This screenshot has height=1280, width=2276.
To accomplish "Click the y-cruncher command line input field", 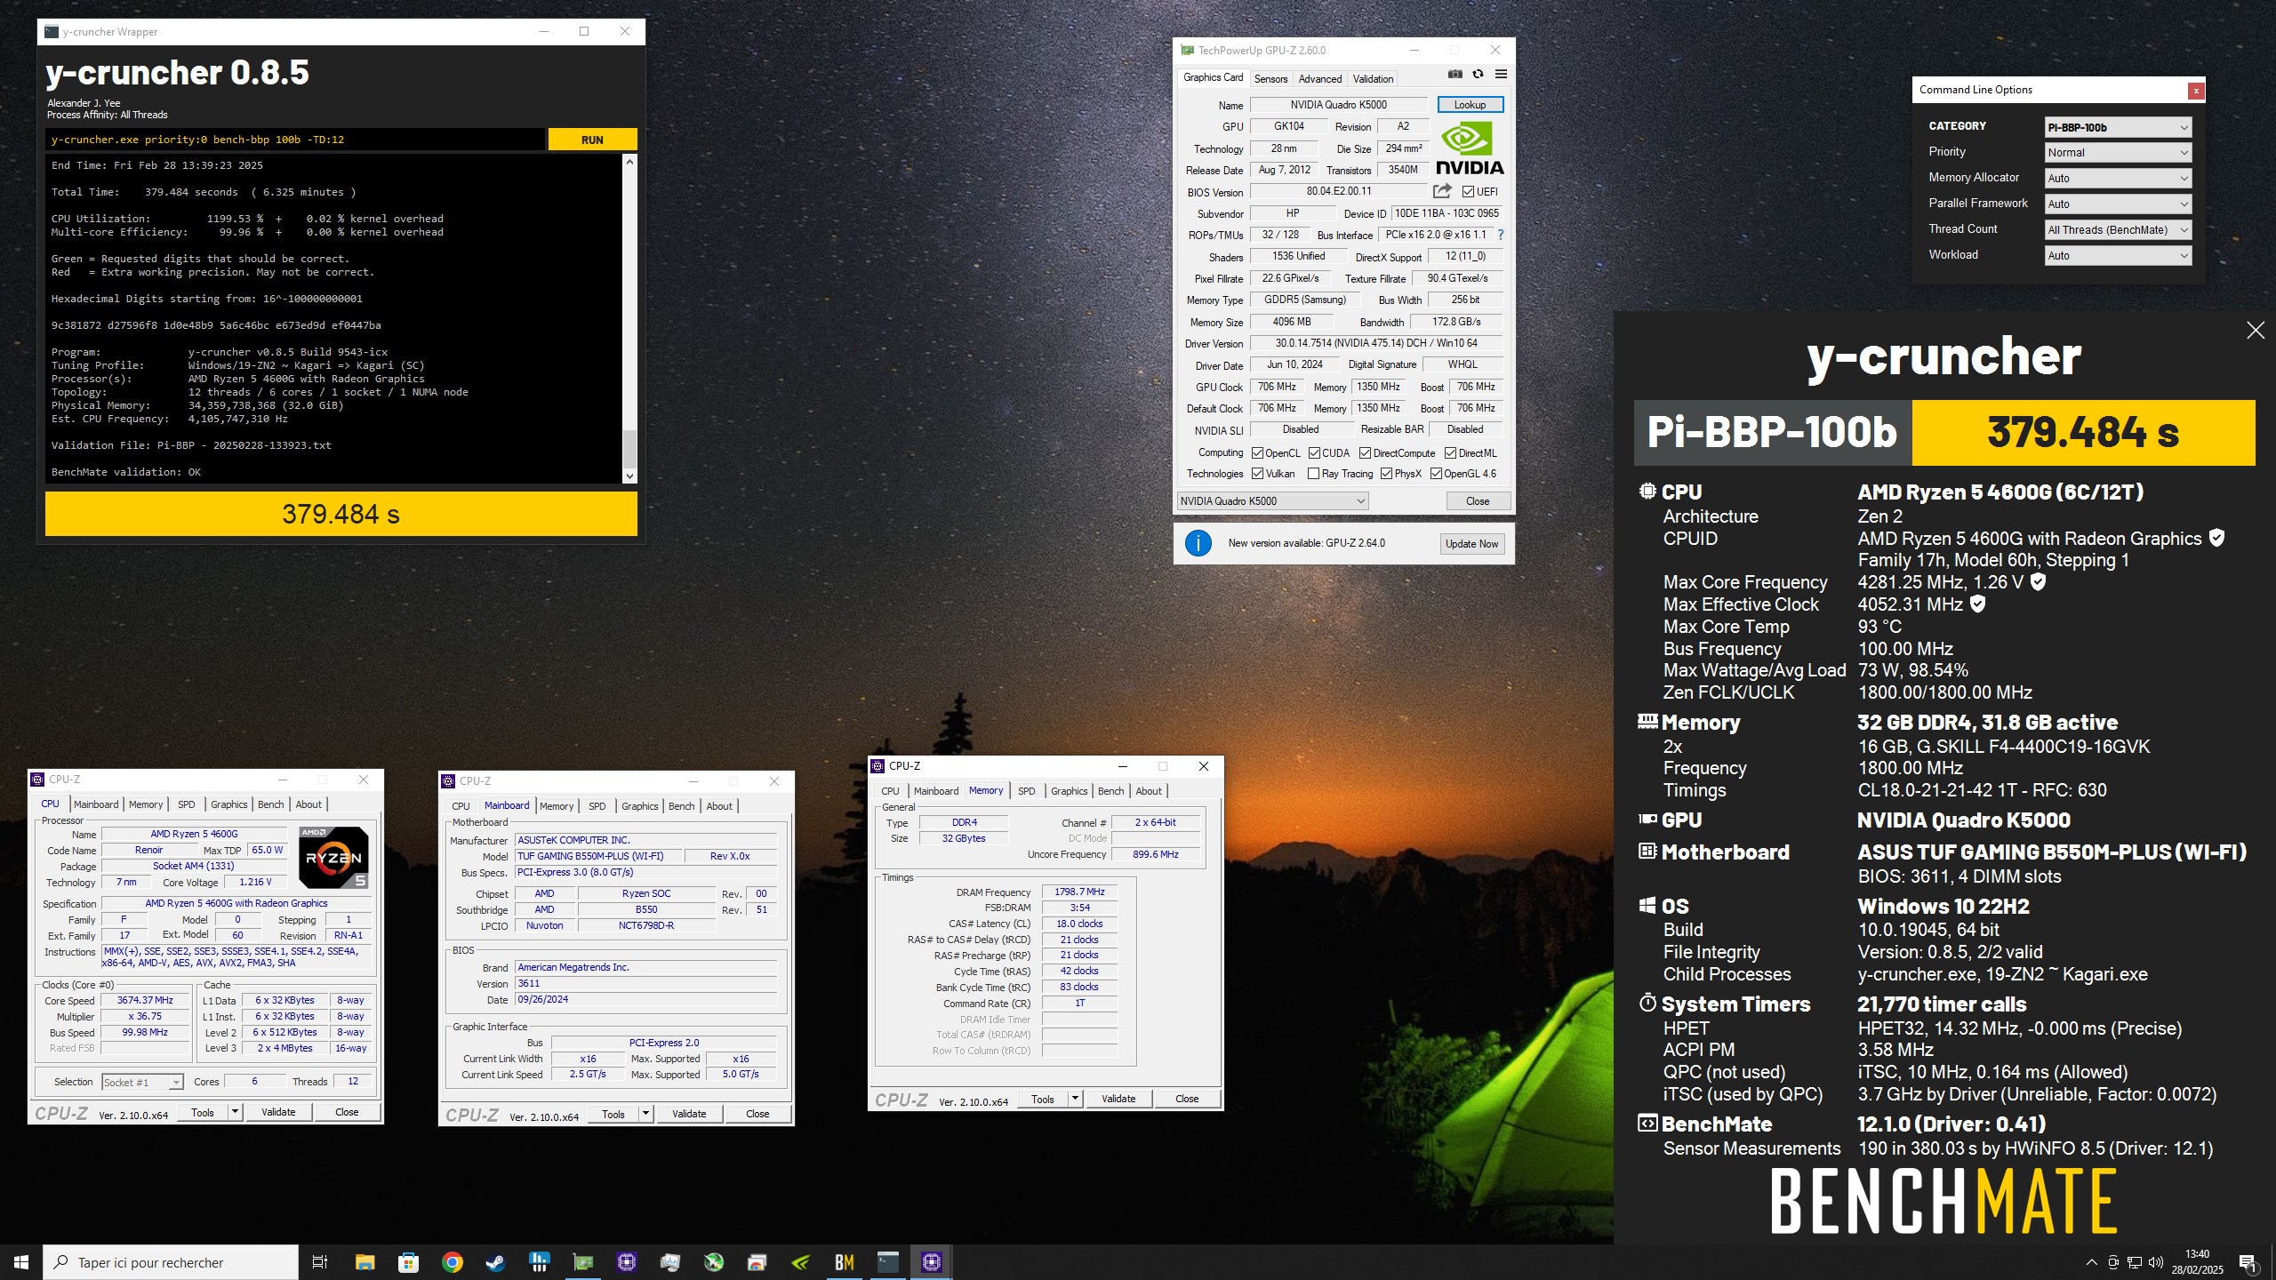I will coord(295,140).
